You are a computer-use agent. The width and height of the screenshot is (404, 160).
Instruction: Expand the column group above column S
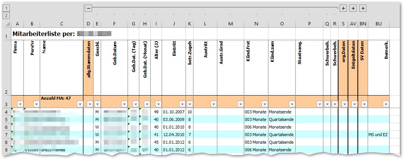(x=343, y=8)
